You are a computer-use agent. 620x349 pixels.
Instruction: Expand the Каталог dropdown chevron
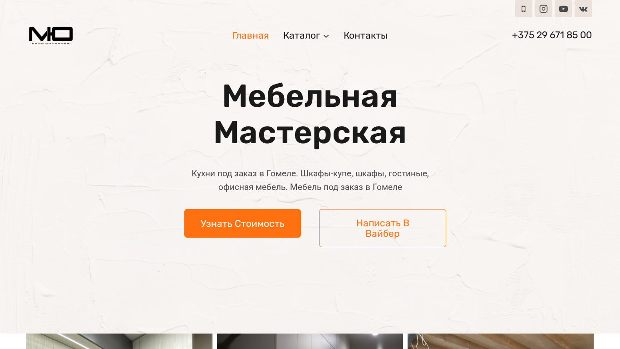pyautogui.click(x=326, y=36)
